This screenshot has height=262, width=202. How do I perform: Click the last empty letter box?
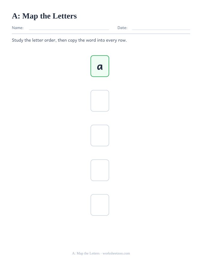click(x=100, y=205)
